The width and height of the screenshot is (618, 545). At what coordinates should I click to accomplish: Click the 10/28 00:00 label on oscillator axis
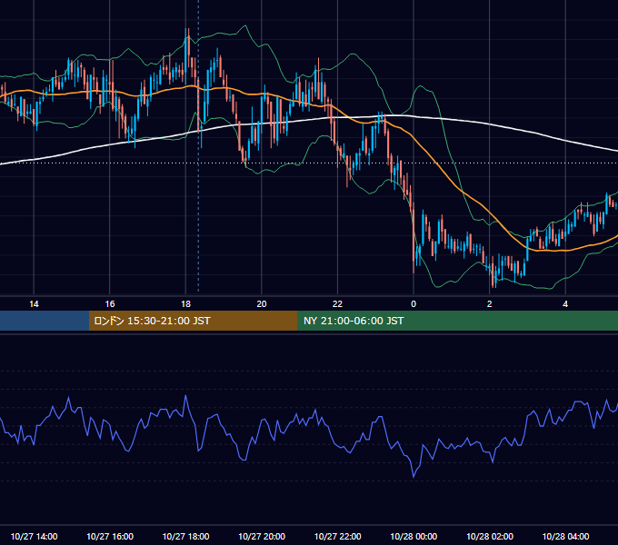click(414, 536)
